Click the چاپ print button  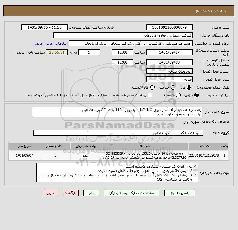click(x=91, y=193)
